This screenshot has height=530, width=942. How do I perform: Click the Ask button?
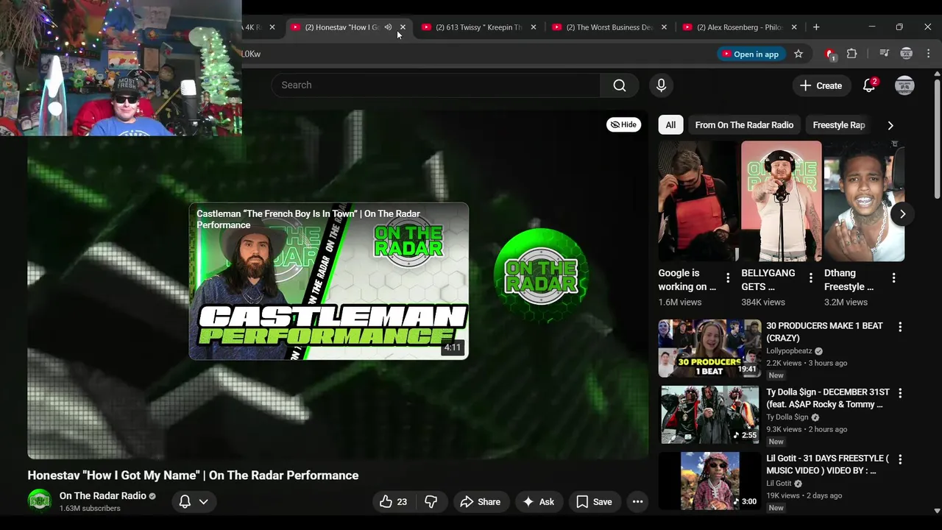click(538, 502)
